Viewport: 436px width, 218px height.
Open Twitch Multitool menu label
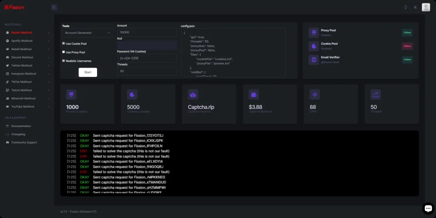pyautogui.click(x=22, y=90)
